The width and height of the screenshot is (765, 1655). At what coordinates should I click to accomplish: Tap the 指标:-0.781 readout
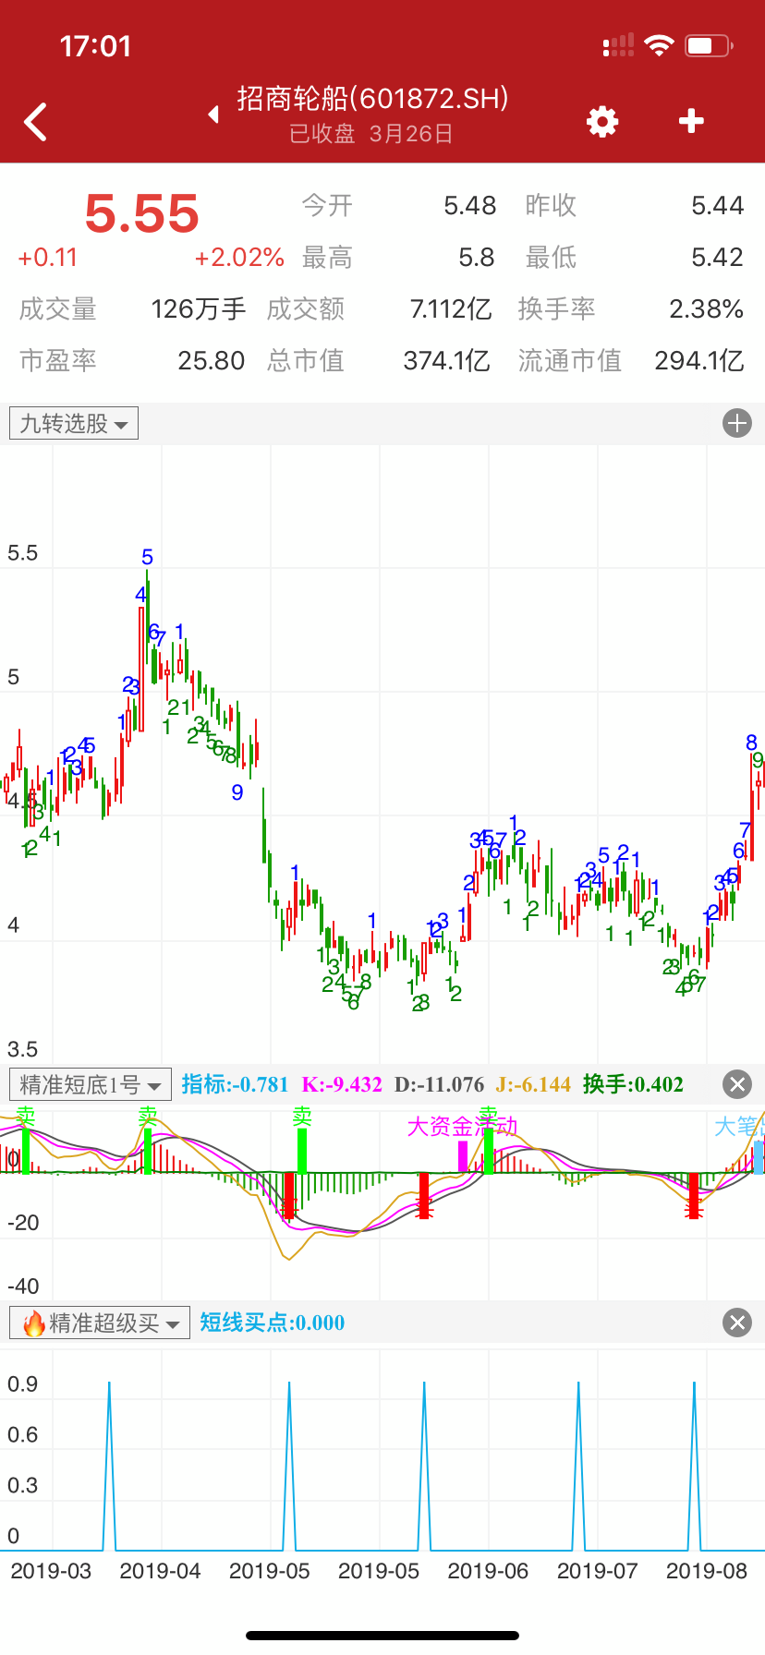click(x=235, y=1084)
